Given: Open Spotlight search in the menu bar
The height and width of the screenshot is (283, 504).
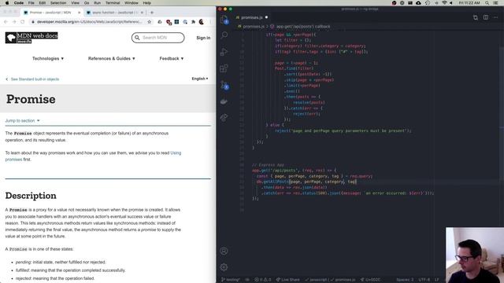Looking at the screenshot, I should [x=487, y=3].
